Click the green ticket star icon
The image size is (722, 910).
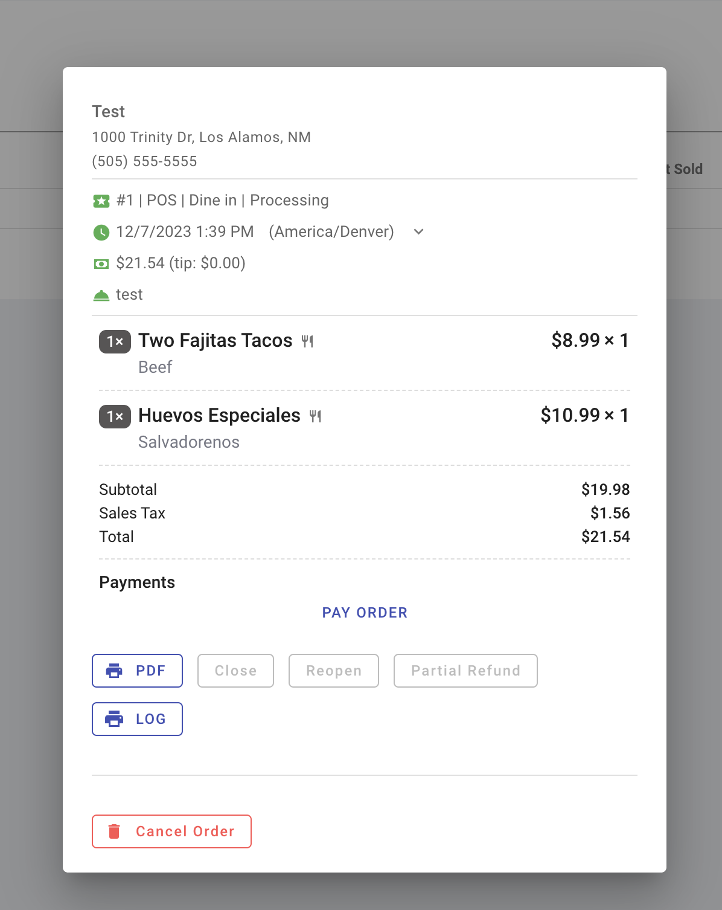click(x=101, y=201)
